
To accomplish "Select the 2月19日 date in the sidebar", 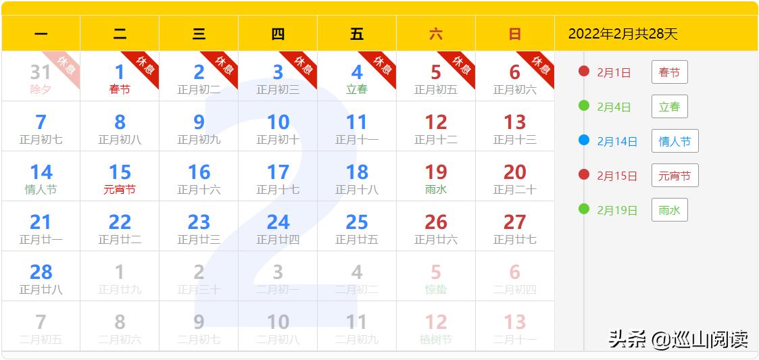I will point(617,210).
